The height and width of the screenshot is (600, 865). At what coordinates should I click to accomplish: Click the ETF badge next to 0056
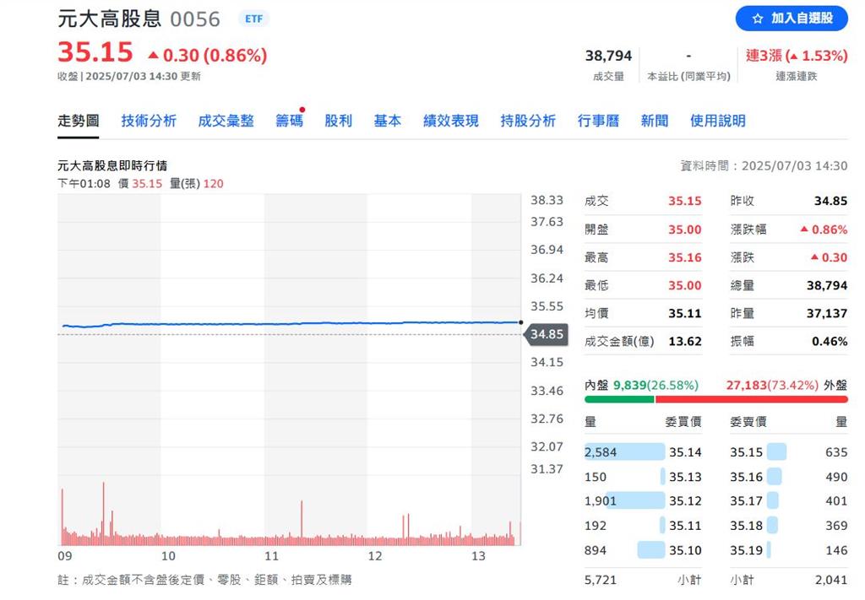click(253, 19)
